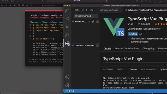Open the Accounts menu icon

coord(67,77)
